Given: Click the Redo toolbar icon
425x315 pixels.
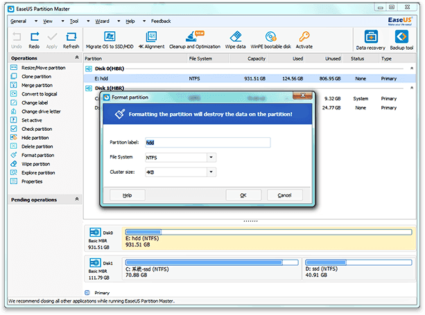Looking at the screenshot, I should (x=34, y=40).
